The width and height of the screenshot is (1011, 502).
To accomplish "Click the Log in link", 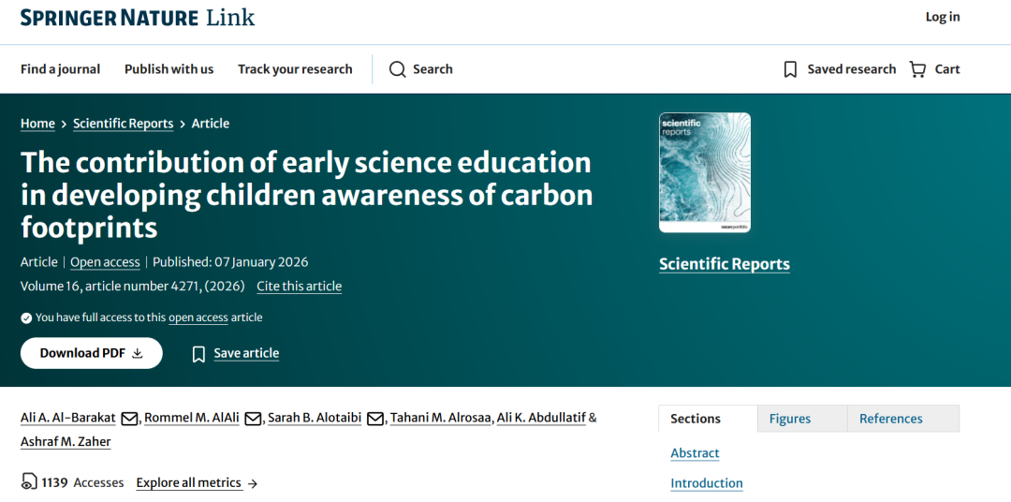I will click(x=943, y=17).
